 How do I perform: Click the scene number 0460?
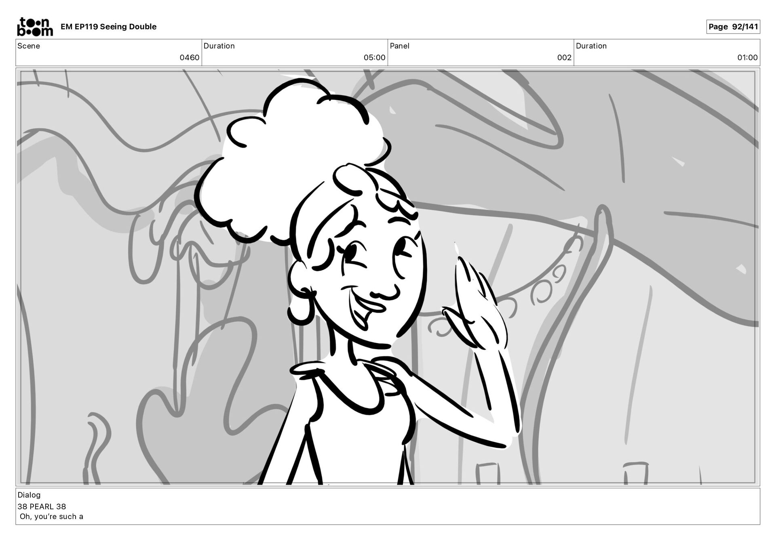189,57
